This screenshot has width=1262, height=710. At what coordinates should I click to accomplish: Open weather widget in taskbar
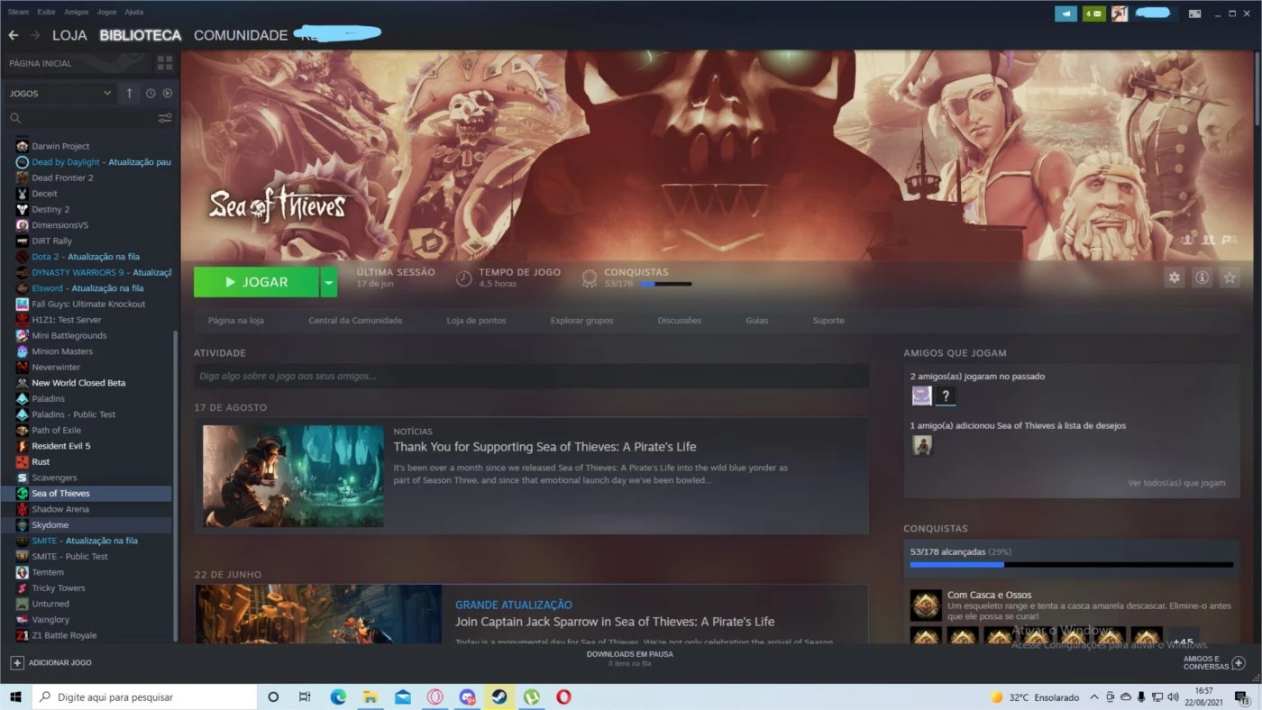[1035, 697]
